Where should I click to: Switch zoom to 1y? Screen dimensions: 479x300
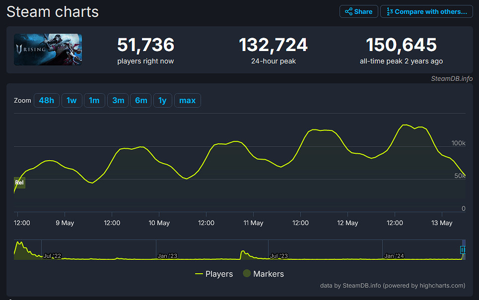pos(162,100)
